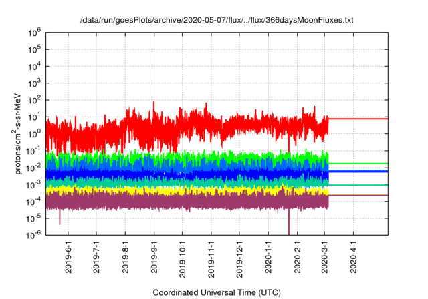The height and width of the screenshot is (299, 428).
Task: Select the 2019-9-1 date tick label
Action: tap(154, 256)
